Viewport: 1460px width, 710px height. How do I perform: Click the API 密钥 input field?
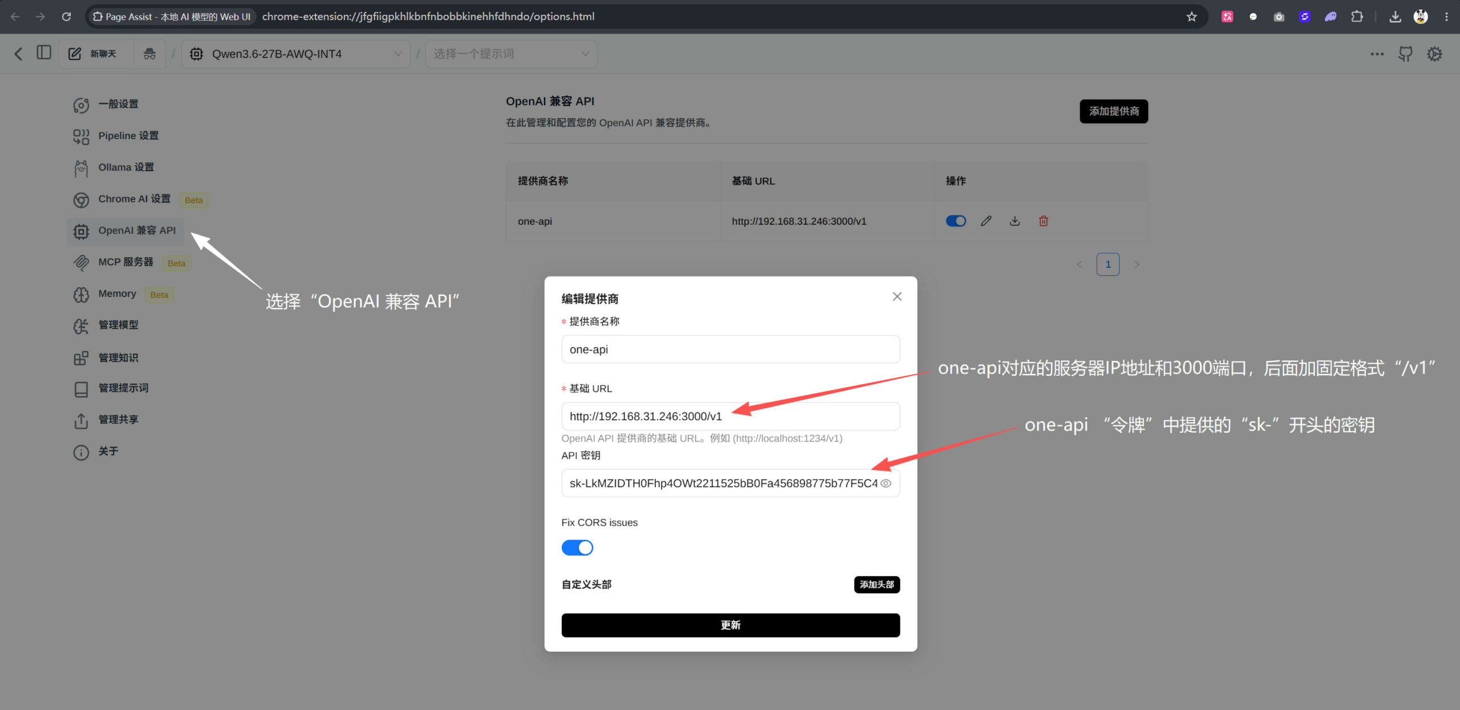click(731, 483)
